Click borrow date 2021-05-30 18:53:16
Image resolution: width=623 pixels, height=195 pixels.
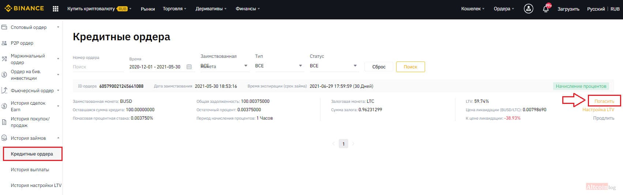click(x=216, y=86)
